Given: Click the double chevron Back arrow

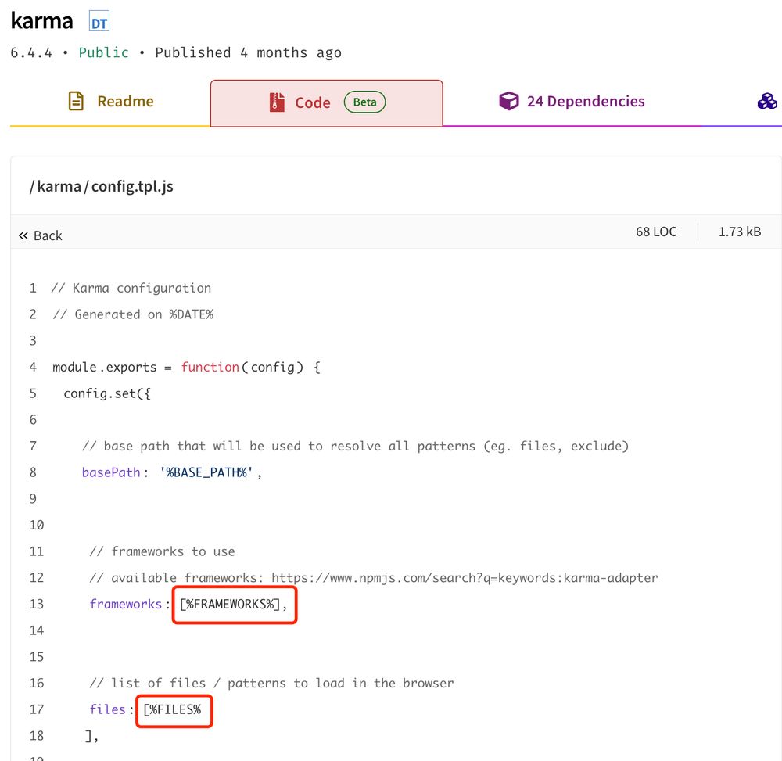Looking at the screenshot, I should (x=23, y=235).
